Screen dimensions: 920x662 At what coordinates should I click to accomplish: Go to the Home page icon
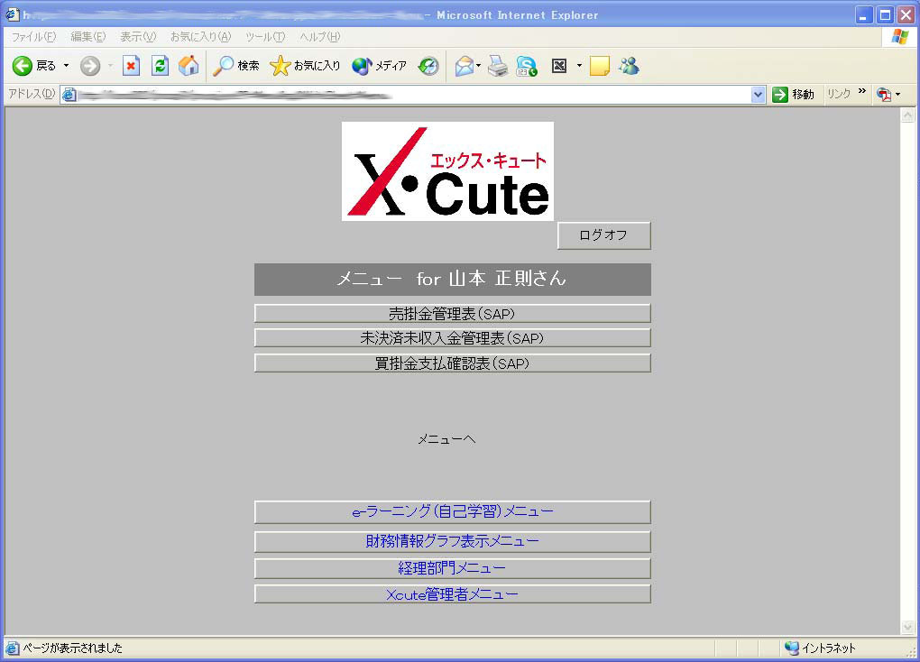pyautogui.click(x=189, y=66)
